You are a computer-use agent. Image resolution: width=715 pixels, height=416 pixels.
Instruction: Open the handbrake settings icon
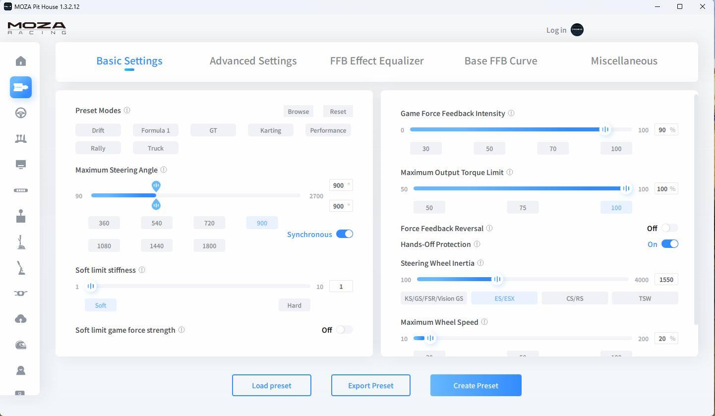click(21, 268)
